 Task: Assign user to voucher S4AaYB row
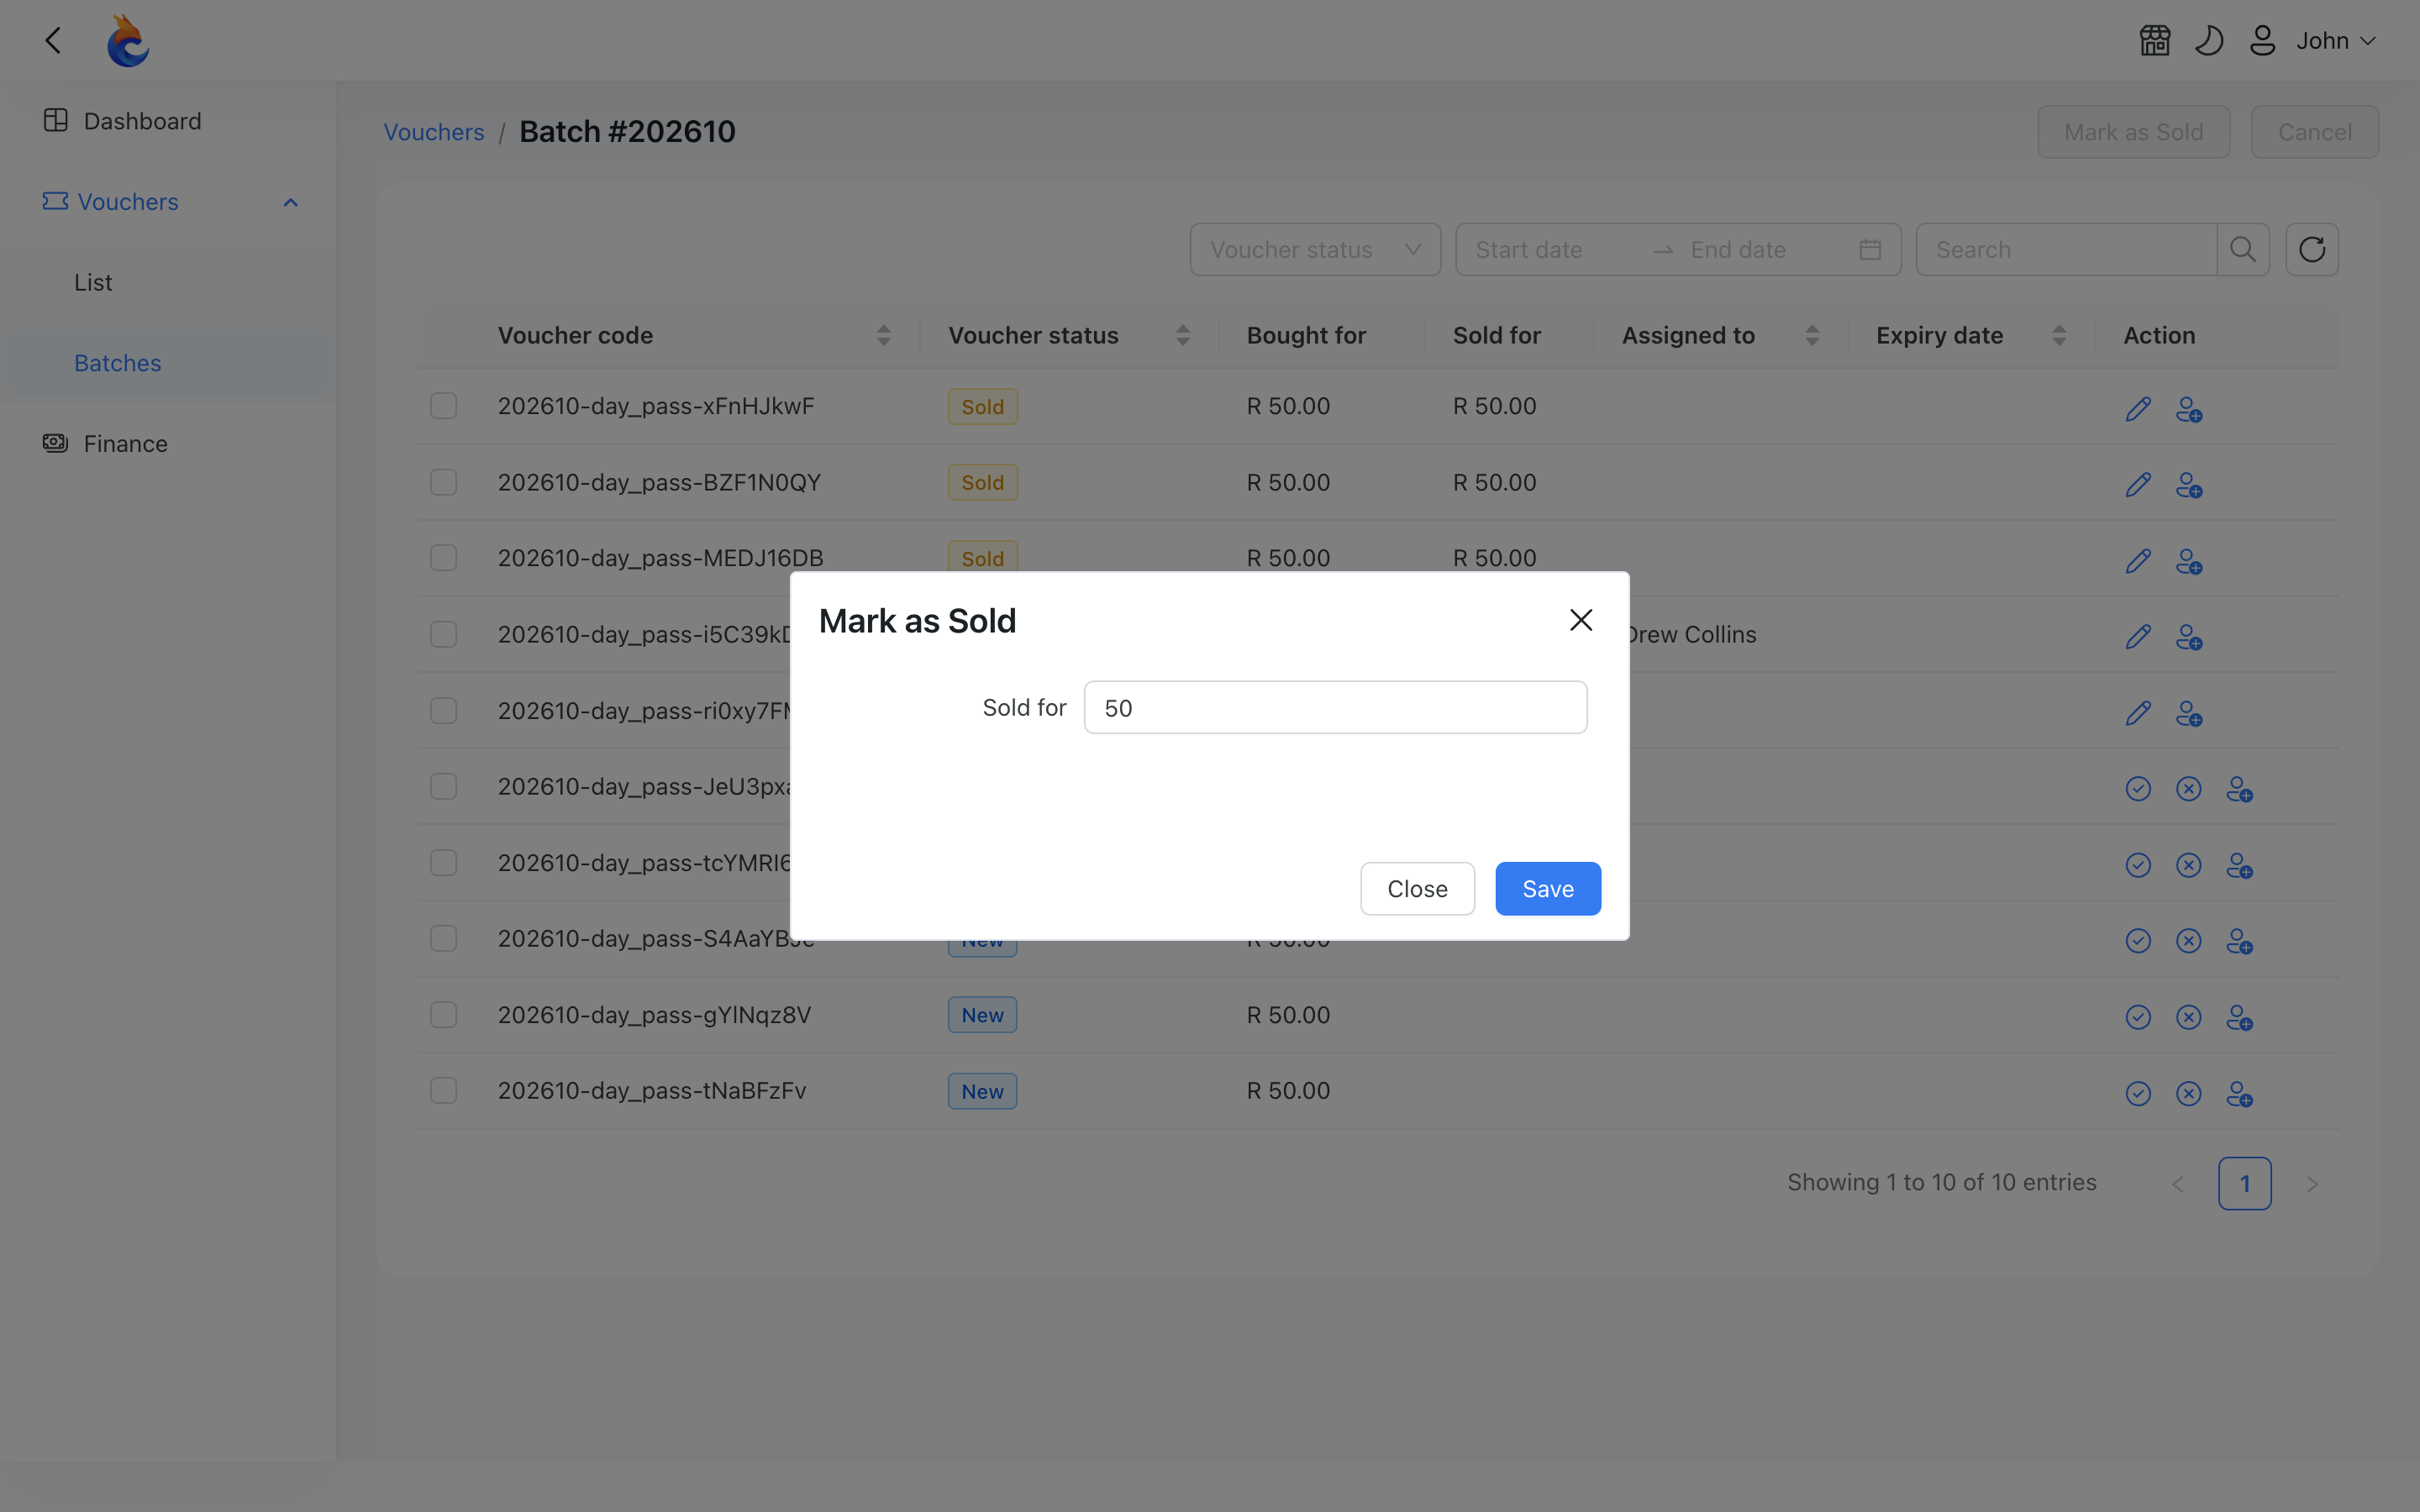(2240, 942)
